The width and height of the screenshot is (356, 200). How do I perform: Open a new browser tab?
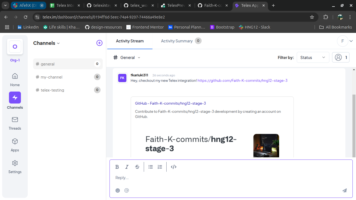pos(273,5)
